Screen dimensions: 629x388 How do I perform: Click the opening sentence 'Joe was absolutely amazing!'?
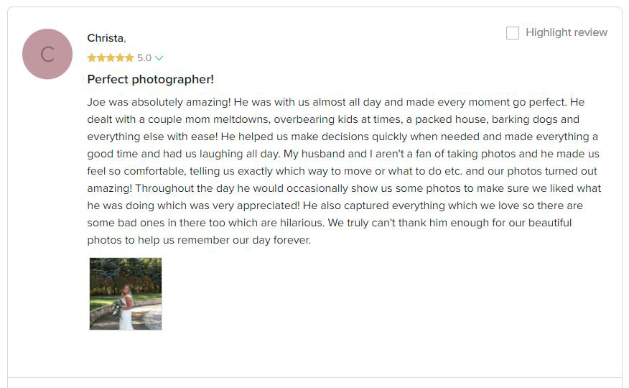coord(159,102)
